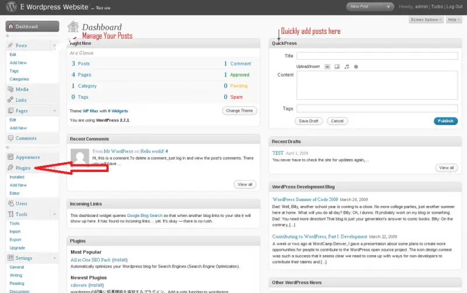Viewport: 467px width, 293px height.
Task: Click the Media icon in sidebar
Action: pyautogui.click(x=11, y=89)
